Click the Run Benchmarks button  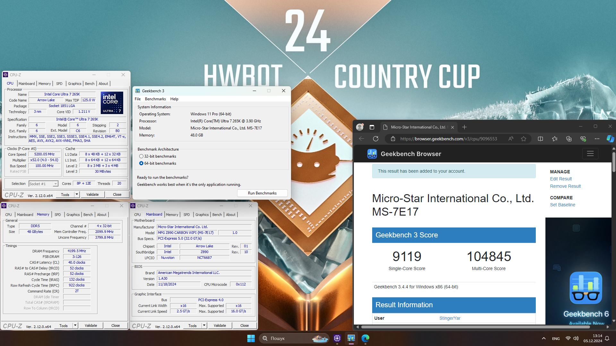[x=262, y=193]
